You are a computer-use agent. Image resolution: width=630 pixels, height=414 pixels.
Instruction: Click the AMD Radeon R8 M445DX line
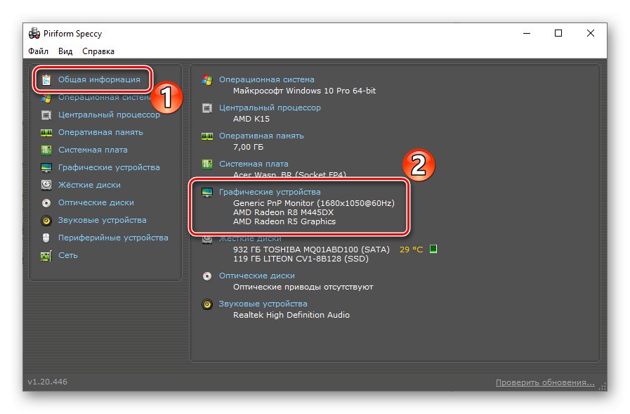(x=283, y=212)
